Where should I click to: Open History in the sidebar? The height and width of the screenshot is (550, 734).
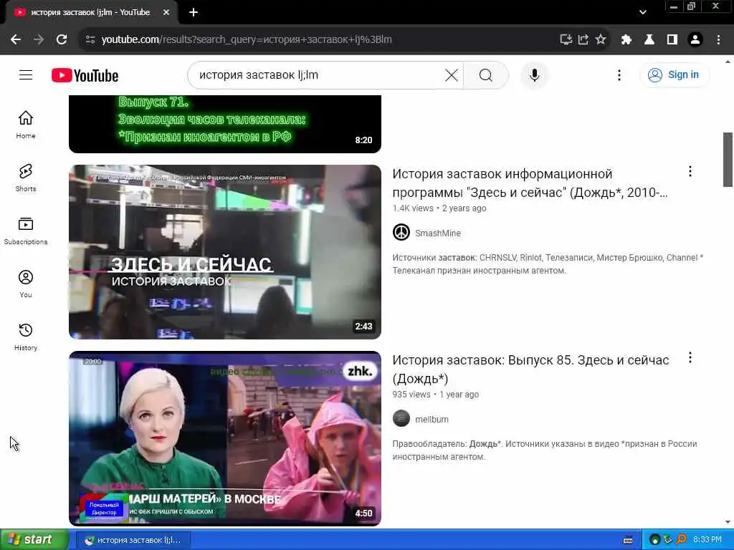tap(26, 337)
